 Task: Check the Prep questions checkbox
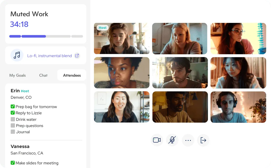tap(13, 125)
